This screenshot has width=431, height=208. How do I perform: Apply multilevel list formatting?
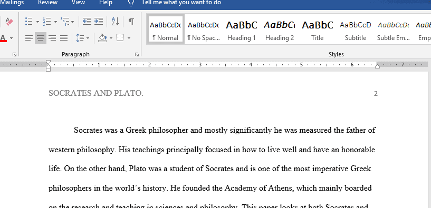pos(65,22)
